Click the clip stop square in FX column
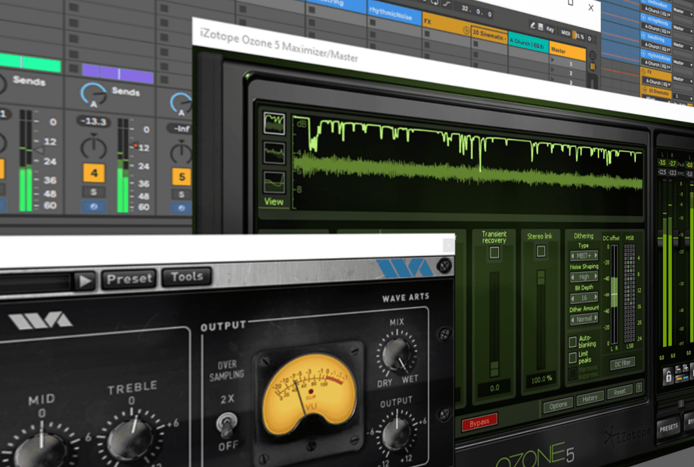 click(427, 34)
